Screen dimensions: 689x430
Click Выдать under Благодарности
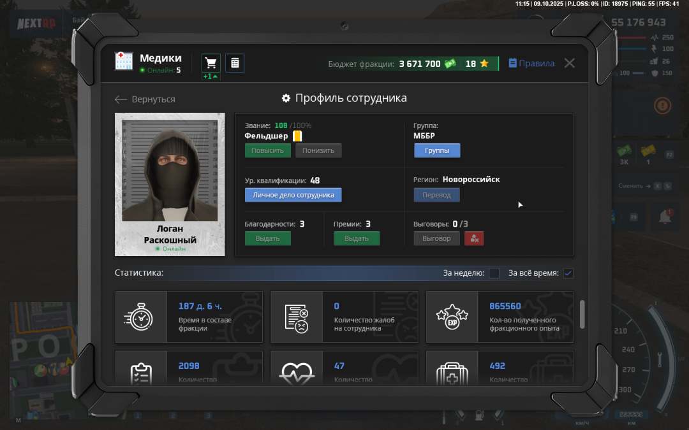coord(267,238)
